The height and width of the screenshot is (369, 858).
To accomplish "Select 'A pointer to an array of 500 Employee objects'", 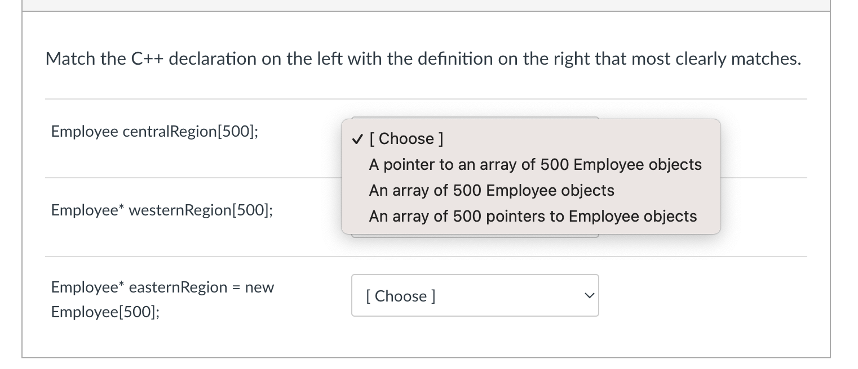I will (534, 164).
